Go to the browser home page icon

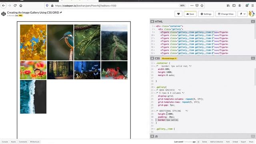(x=21, y=6)
